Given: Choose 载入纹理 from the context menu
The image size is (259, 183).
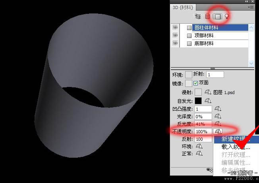Looking at the screenshot, I should 236,147.
